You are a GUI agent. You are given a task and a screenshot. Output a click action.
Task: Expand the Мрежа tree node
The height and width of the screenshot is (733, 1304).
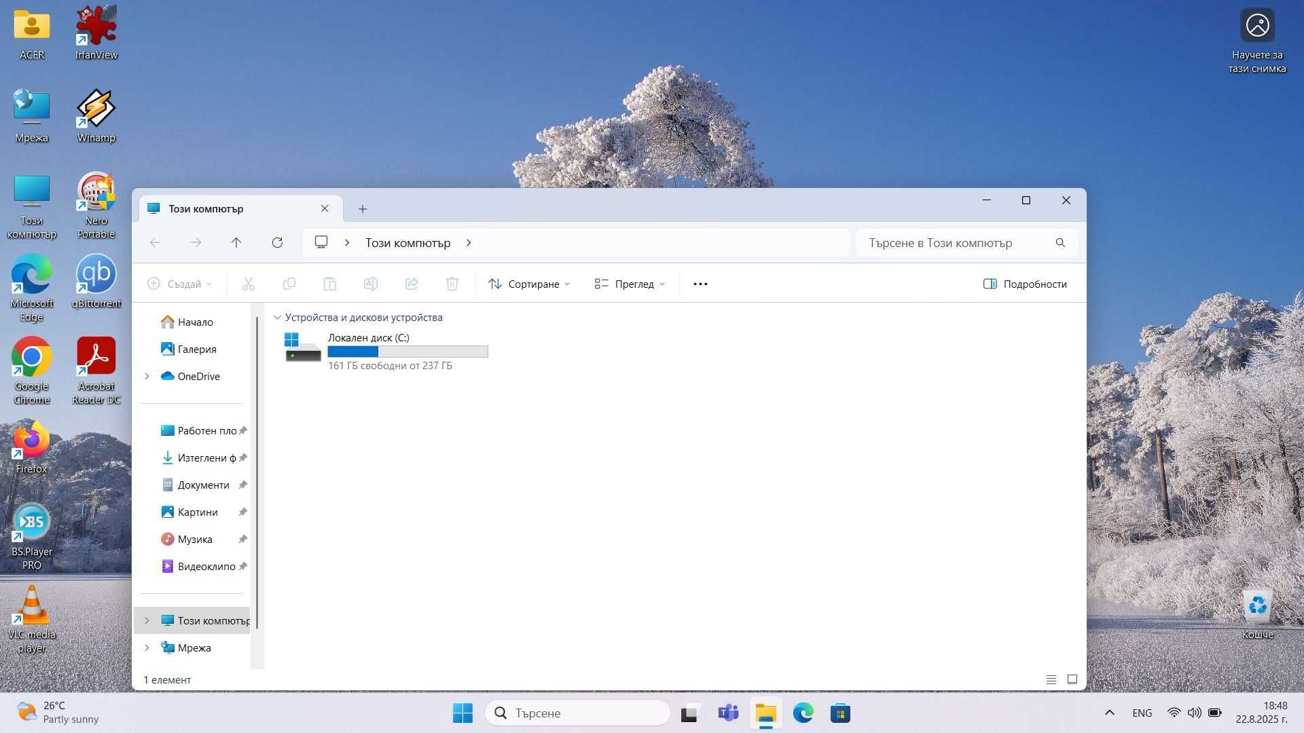pos(147,648)
